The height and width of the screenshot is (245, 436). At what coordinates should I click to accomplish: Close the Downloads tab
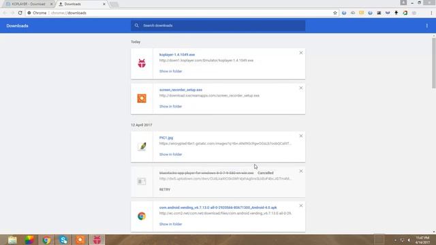click(104, 4)
